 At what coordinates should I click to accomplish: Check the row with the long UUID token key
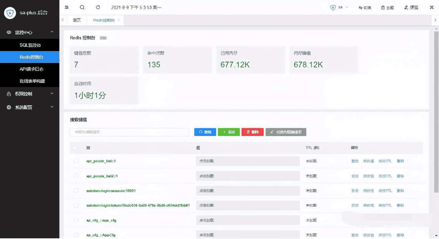76,205
